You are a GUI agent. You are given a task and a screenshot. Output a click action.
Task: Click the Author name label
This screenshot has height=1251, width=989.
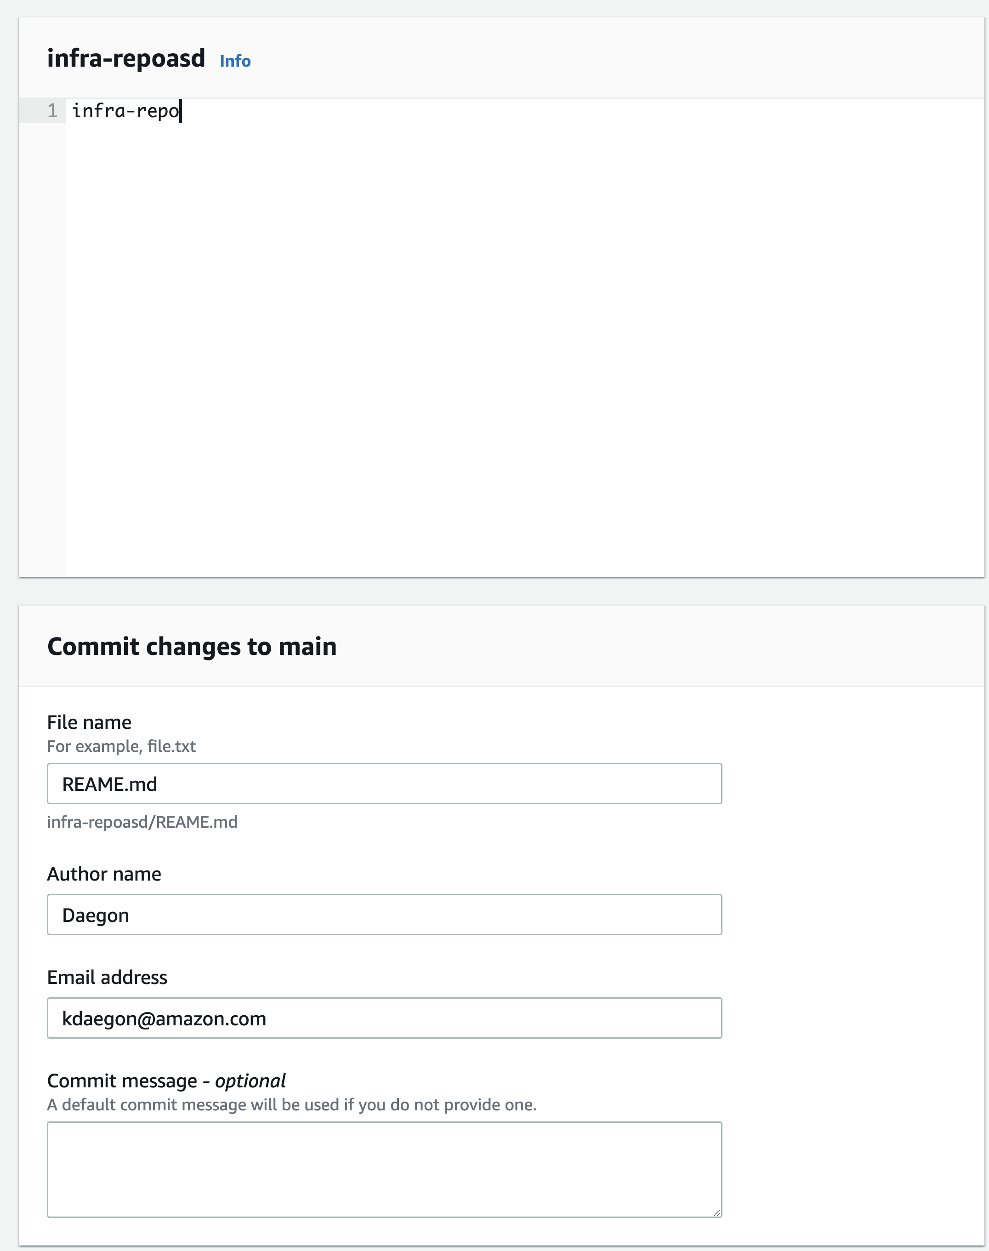(104, 874)
